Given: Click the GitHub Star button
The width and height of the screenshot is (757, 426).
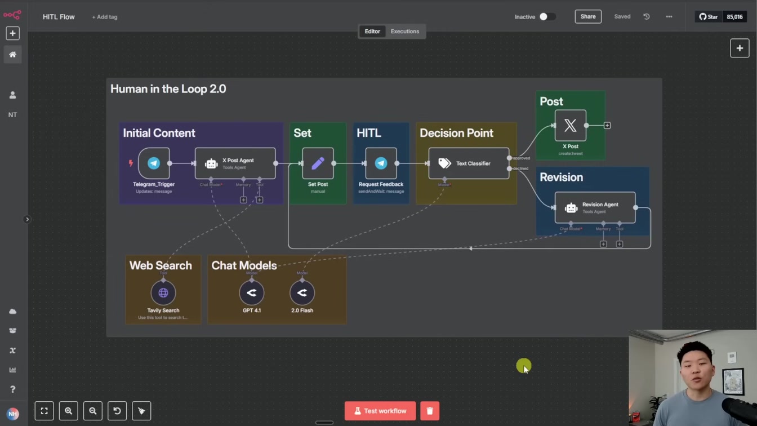Looking at the screenshot, I should pos(709,17).
